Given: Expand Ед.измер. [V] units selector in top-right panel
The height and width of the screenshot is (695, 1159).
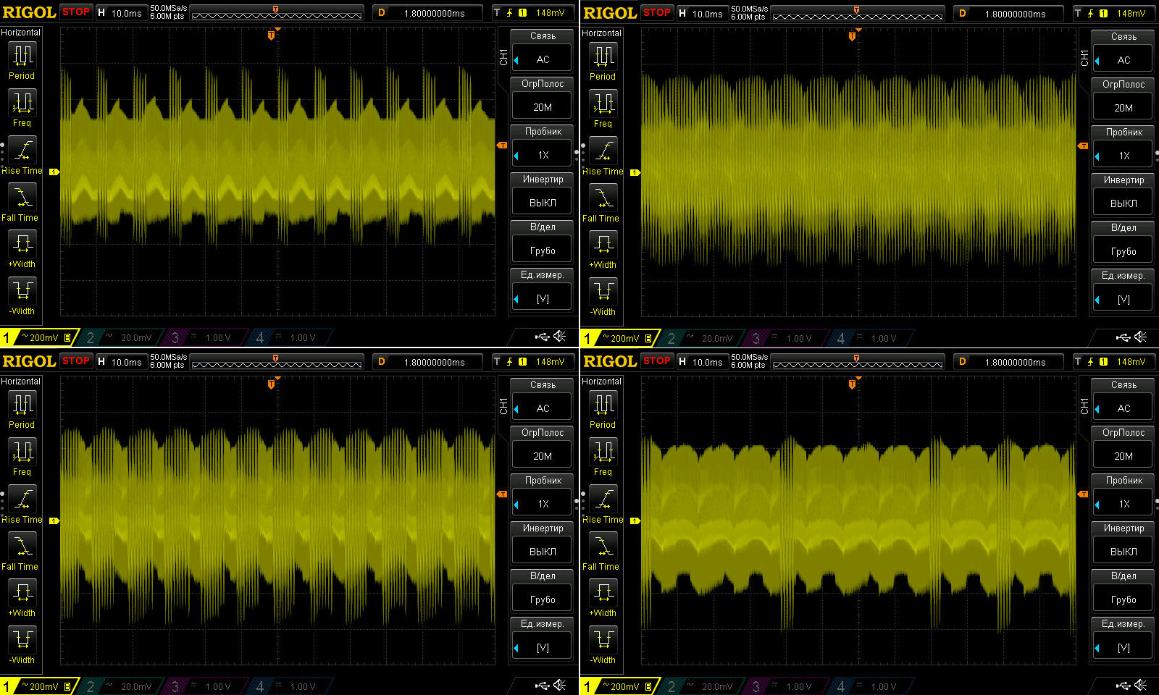Looking at the screenshot, I should coord(1123,299).
